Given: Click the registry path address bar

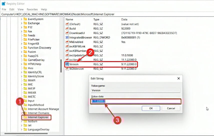Looking at the screenshot, I should pyautogui.click(x=107, y=14).
